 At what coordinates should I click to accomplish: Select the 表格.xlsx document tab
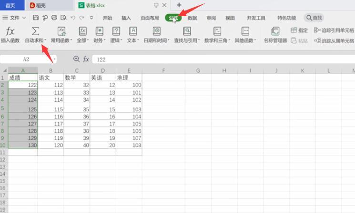pos(95,5)
